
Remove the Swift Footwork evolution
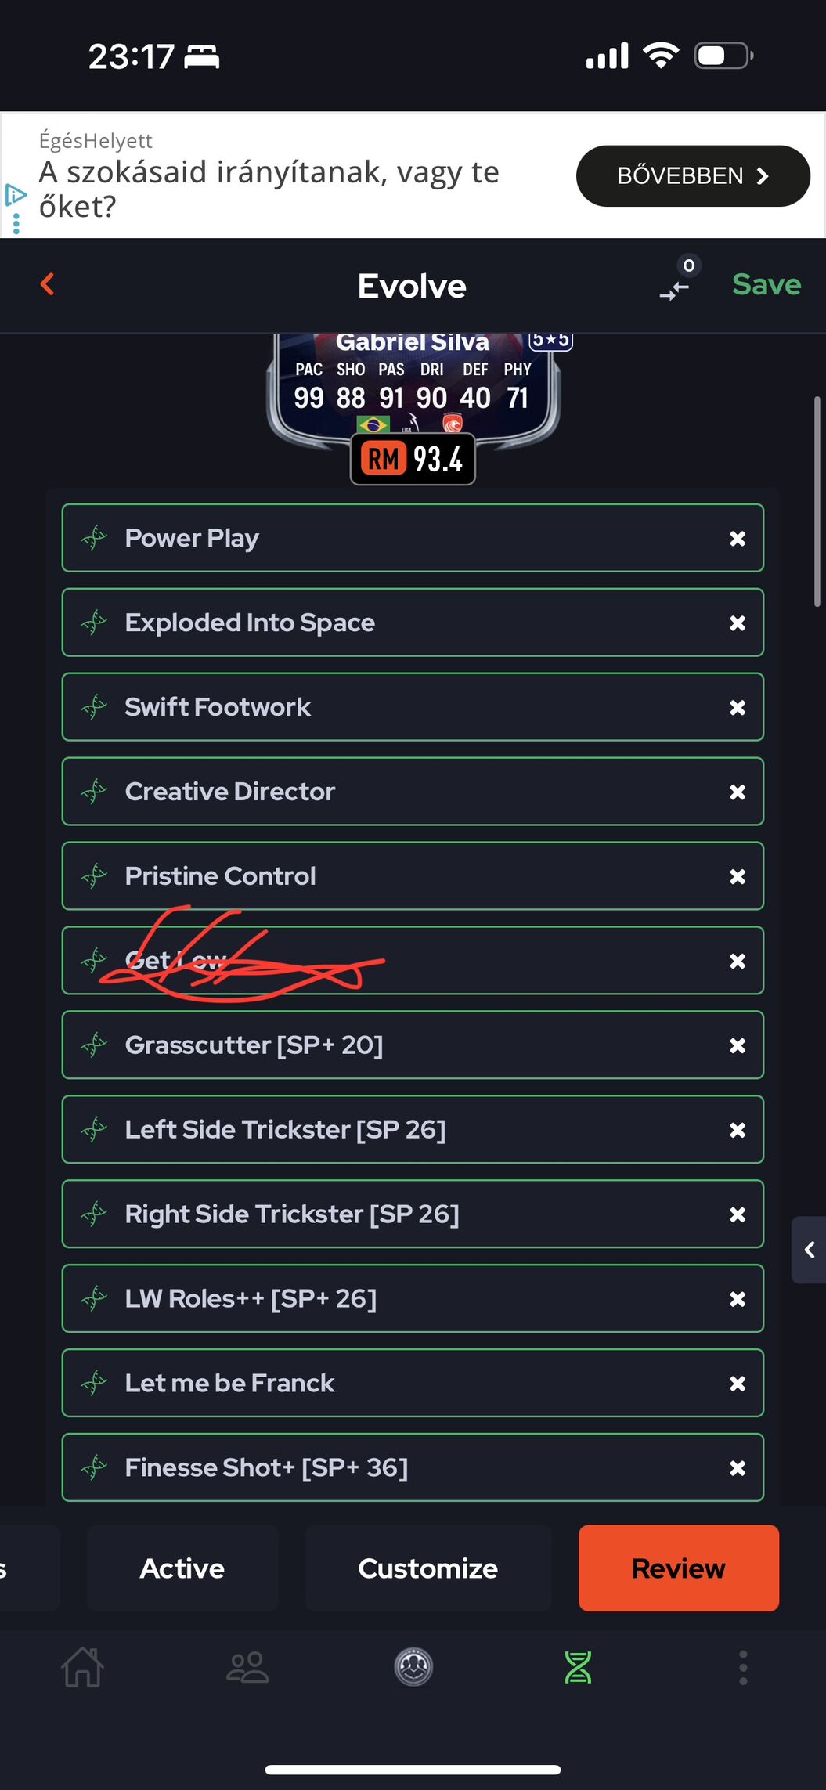[x=737, y=708]
